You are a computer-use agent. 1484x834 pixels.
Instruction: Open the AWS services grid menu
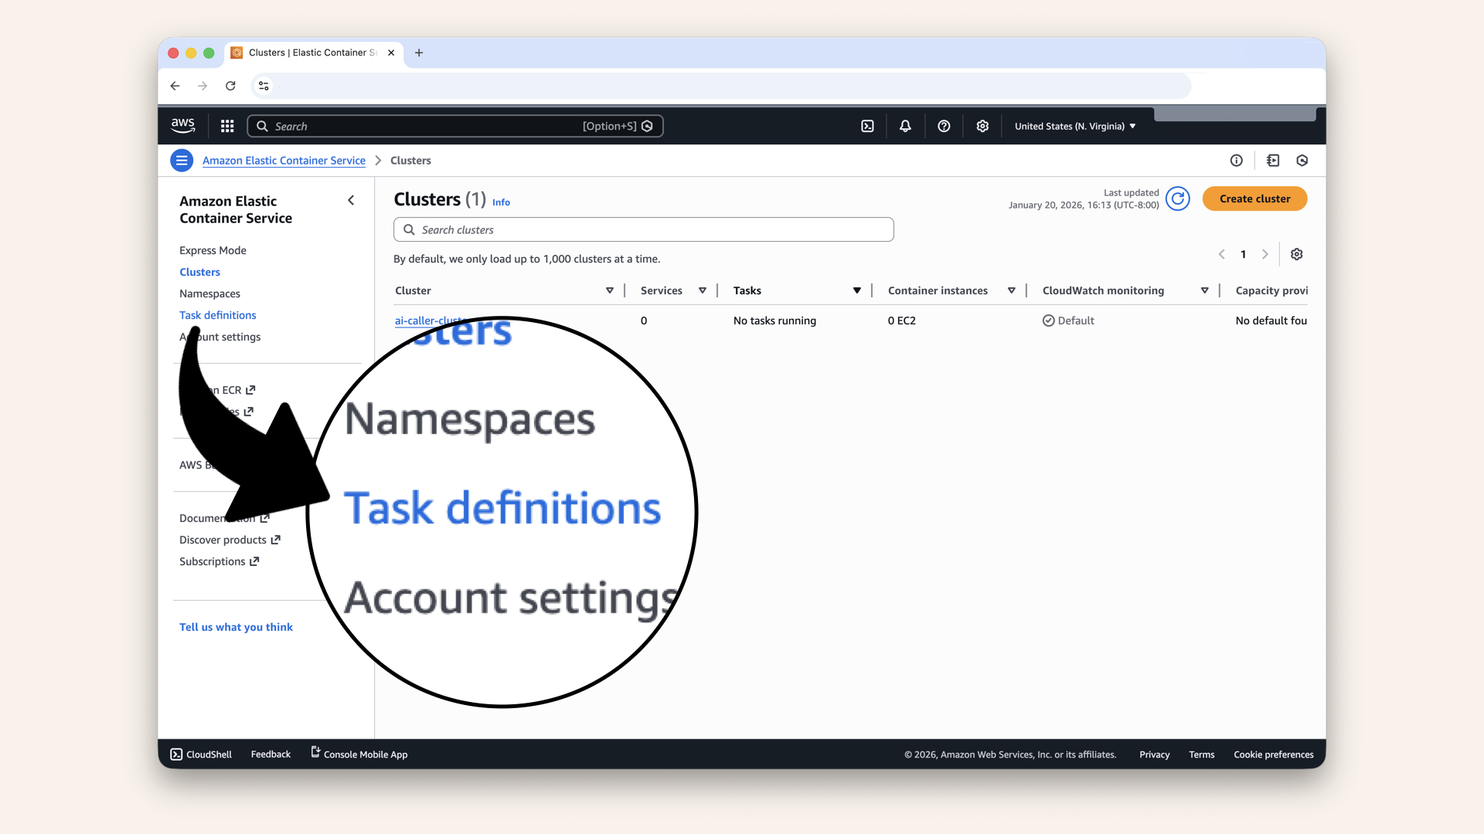[x=227, y=126]
